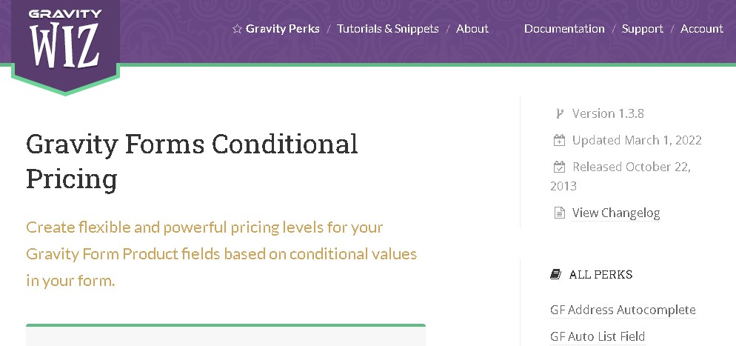Open the GF Address Autocomplete perk
This screenshot has width=736, height=346.
623,310
